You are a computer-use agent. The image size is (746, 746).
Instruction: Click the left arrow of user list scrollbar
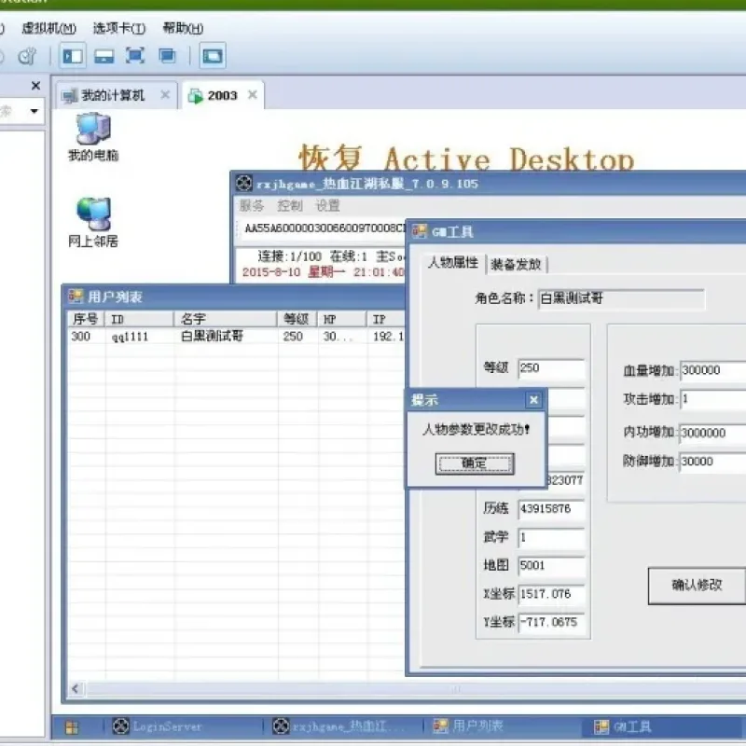coord(76,688)
